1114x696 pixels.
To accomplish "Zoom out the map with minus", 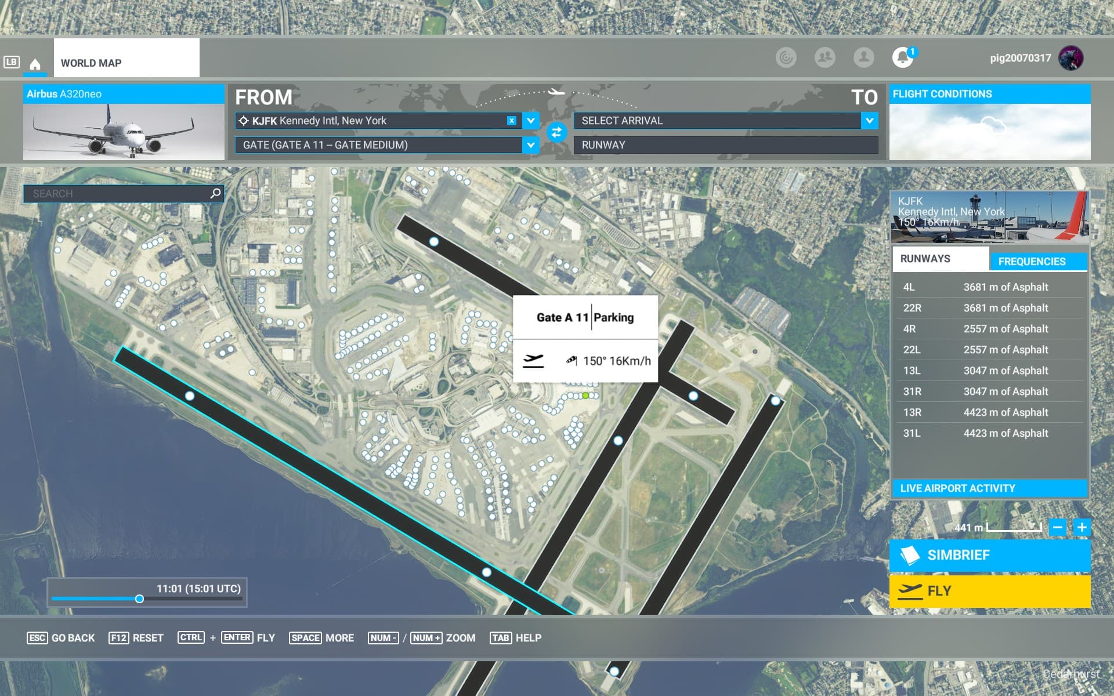I will point(1057,527).
